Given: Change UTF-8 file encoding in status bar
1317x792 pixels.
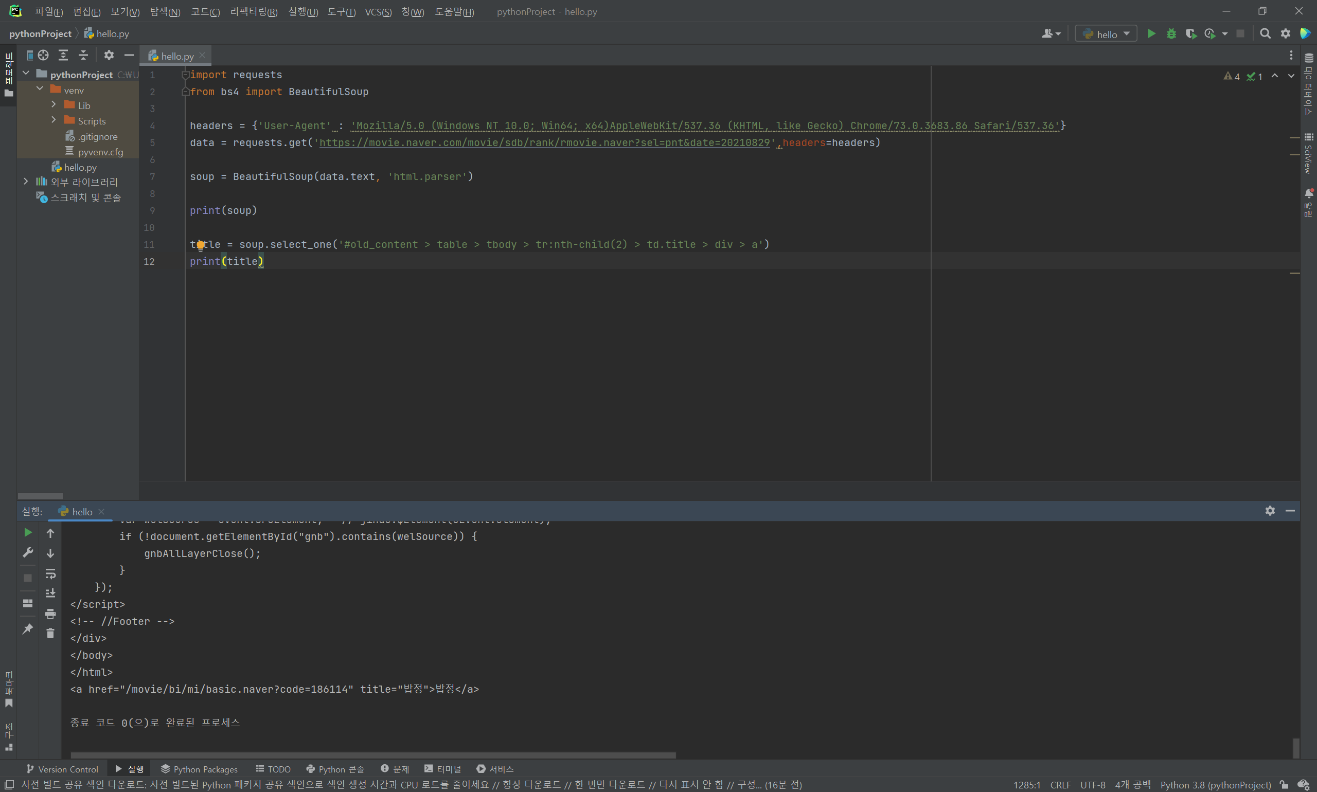Looking at the screenshot, I should pyautogui.click(x=1092, y=784).
